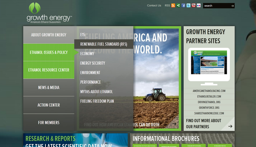Submit search with the arrow icon
The width and height of the screenshot is (256, 147).
pyautogui.click(x=232, y=6)
